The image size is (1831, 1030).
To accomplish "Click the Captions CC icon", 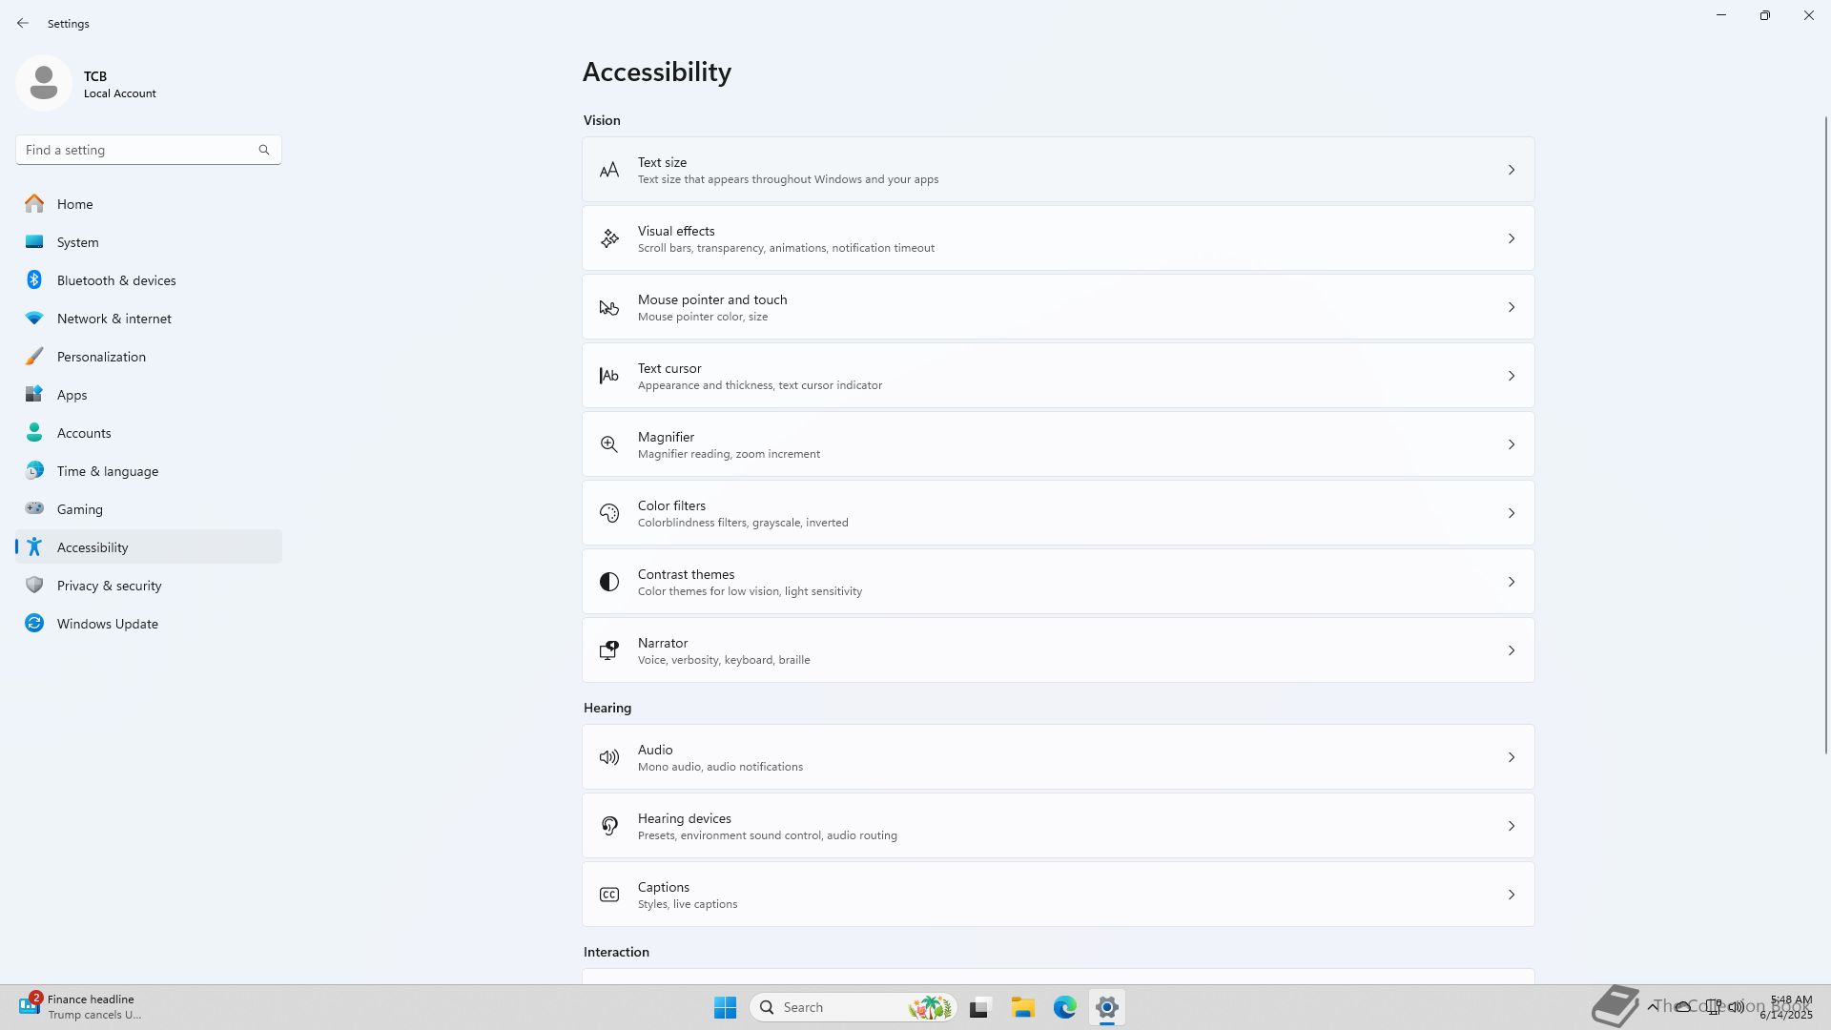I will pyautogui.click(x=608, y=895).
